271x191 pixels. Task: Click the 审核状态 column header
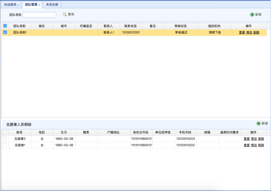coord(181,26)
